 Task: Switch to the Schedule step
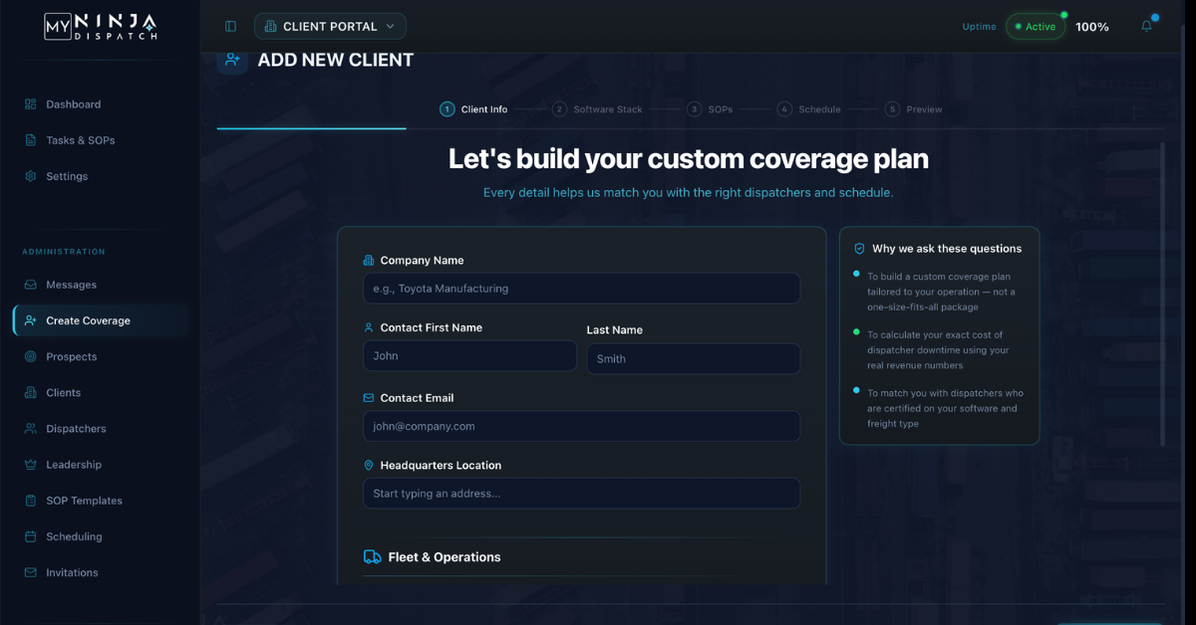(809, 109)
